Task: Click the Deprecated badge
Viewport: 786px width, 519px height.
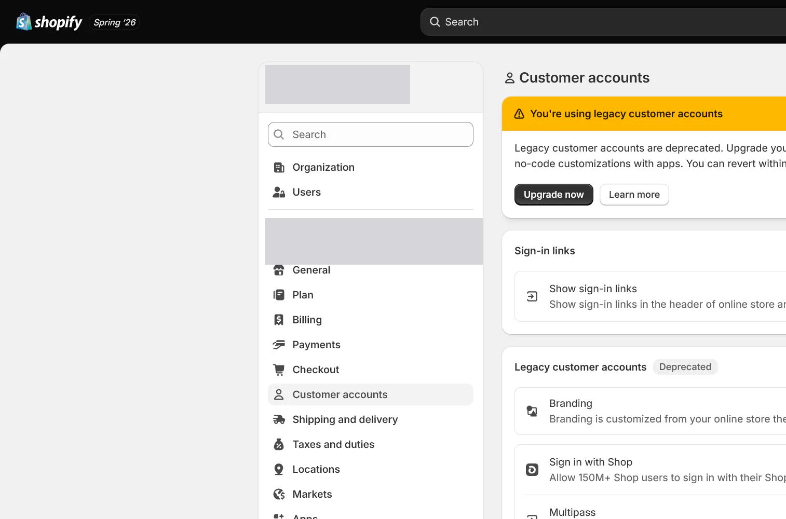Action: pos(685,367)
